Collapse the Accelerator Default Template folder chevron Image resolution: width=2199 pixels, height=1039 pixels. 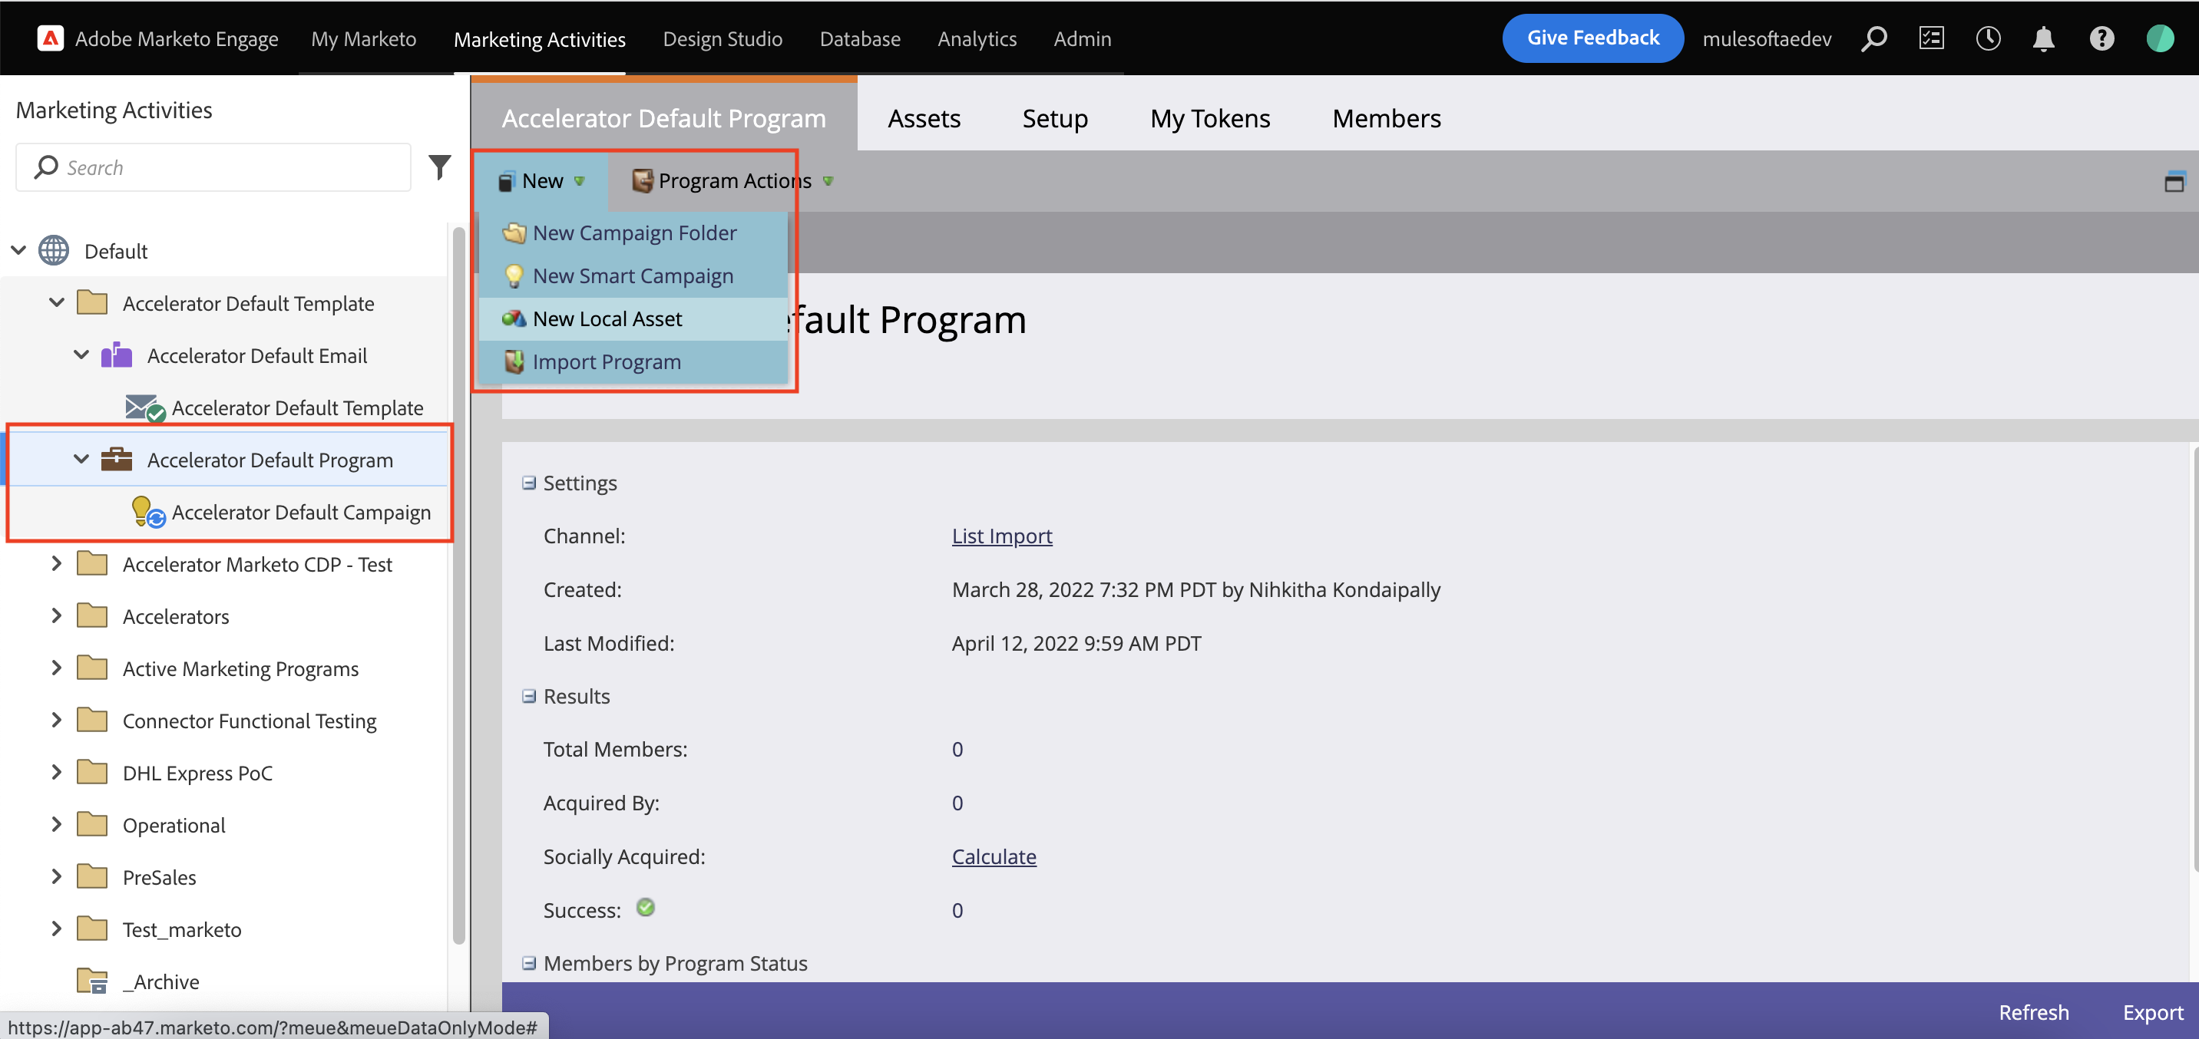tap(57, 303)
